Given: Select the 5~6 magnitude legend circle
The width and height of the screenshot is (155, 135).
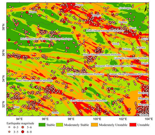Looking at the screenshot, I should point(23,127).
